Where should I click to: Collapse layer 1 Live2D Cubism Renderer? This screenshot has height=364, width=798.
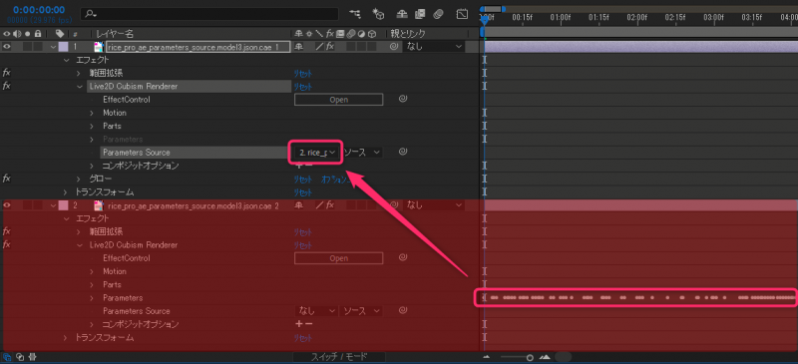click(79, 87)
